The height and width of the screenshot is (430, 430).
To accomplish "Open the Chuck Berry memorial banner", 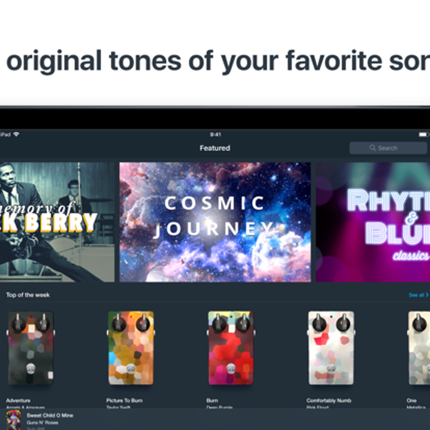I will [57, 222].
